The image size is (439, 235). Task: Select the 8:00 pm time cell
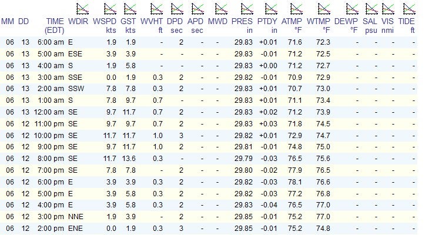[51, 159]
